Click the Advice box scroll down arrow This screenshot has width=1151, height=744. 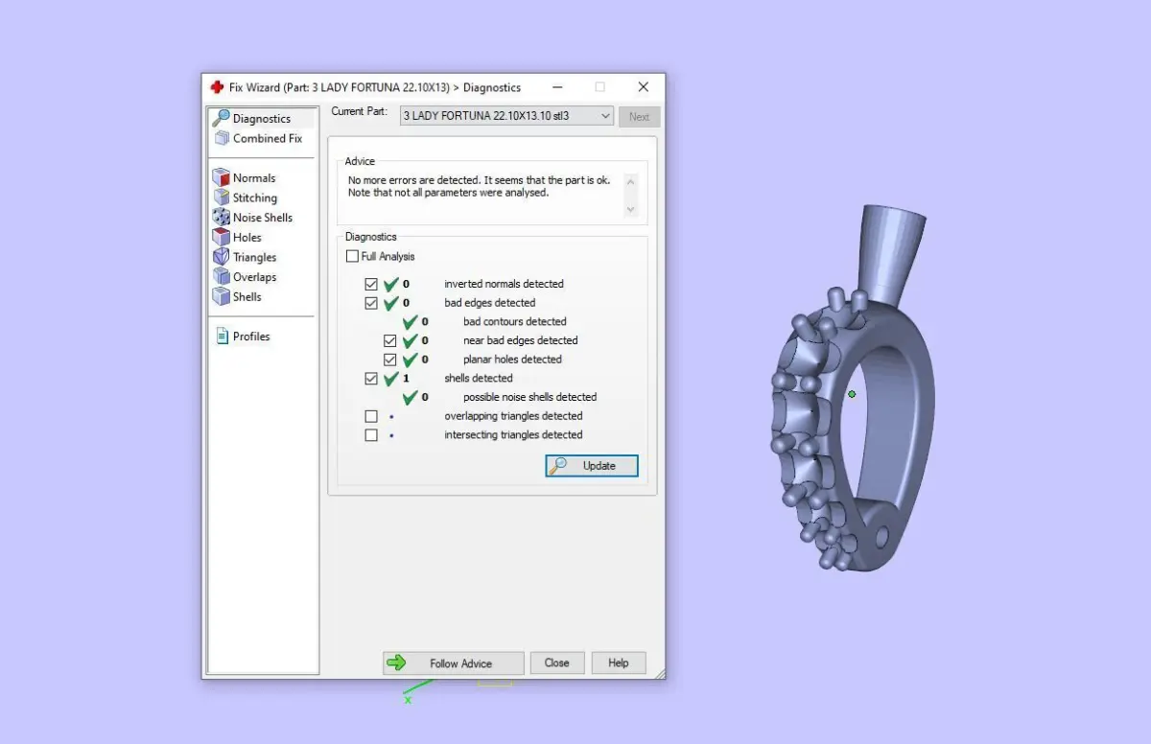click(x=630, y=209)
